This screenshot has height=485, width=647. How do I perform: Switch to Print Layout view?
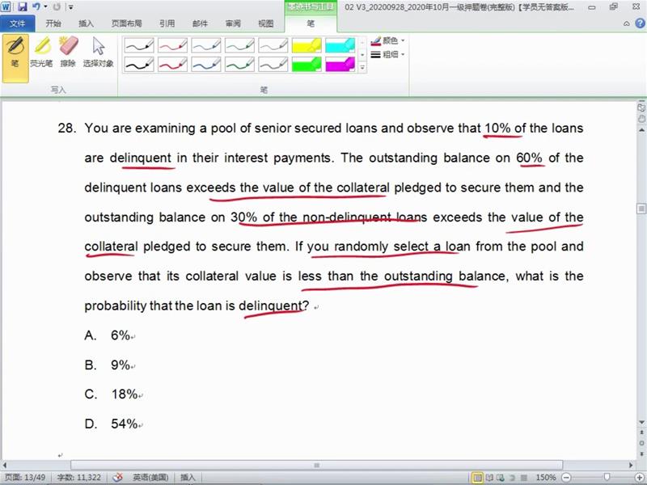(477, 478)
